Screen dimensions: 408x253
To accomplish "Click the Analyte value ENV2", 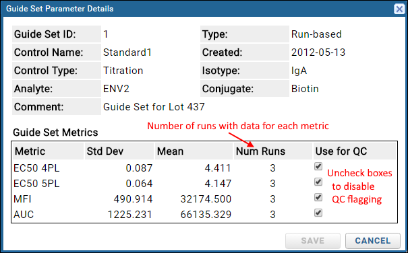I will (x=116, y=89).
